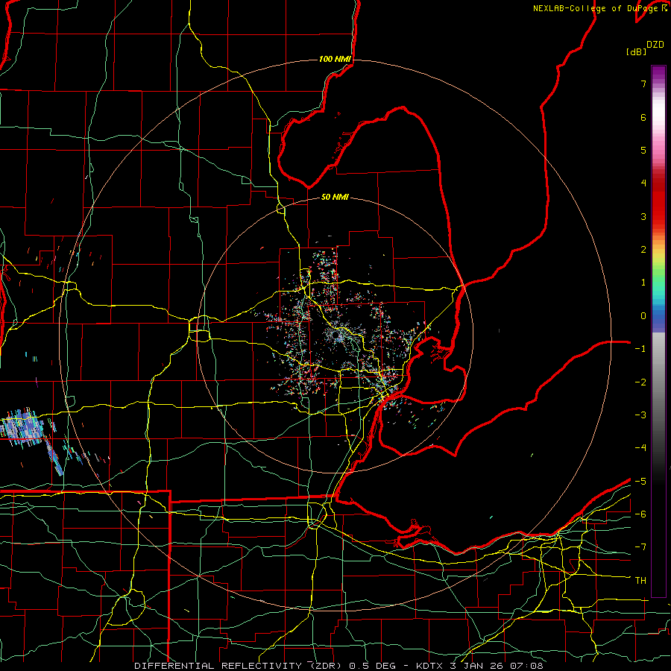This screenshot has height=671, width=671.
Task: Click the 1 value on the color scale
Action: click(643, 283)
